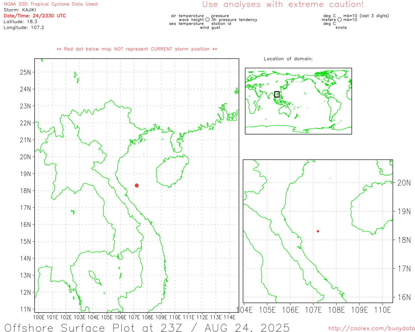Viewport: 415px width, 332px height.
Task: Click the 'wave height' legend label
Action: pyautogui.click(x=191, y=20)
